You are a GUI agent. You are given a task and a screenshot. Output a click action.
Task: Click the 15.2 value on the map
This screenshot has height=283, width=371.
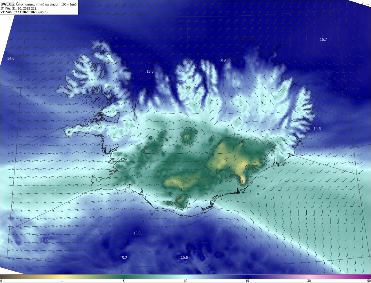click(123, 258)
